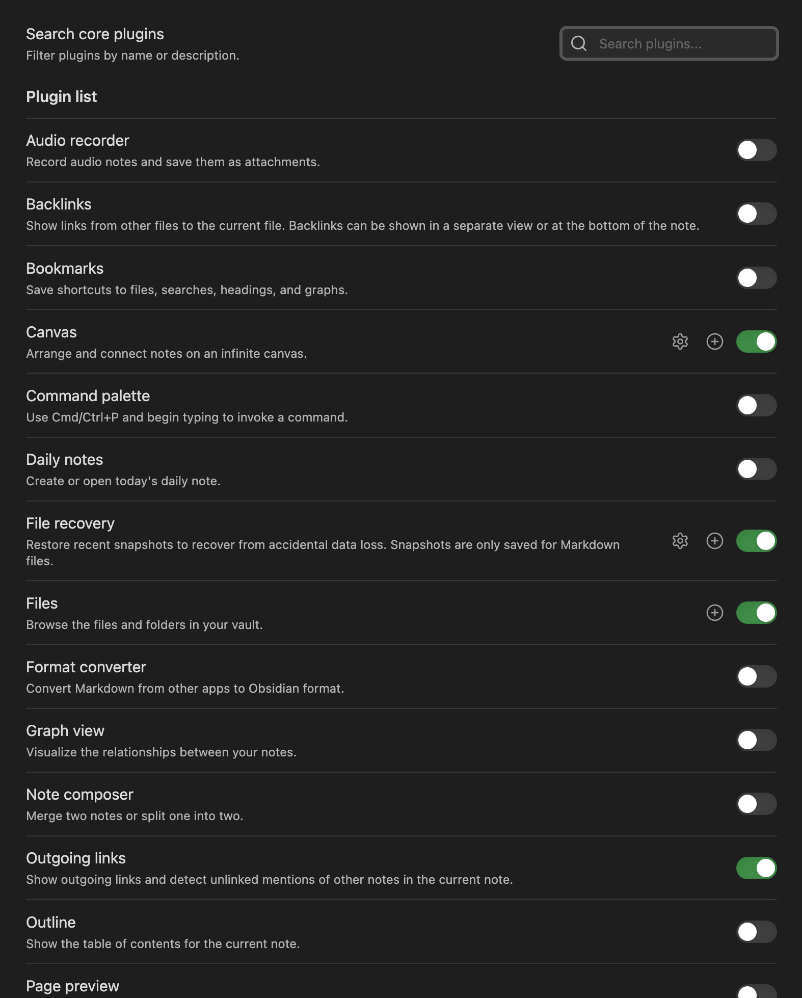Enable the Bookmarks plugin

click(x=756, y=278)
